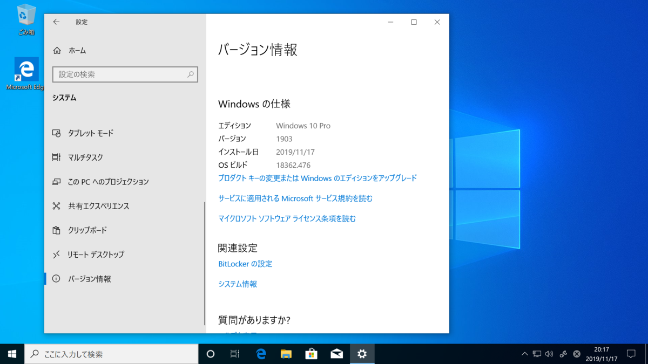Click the バージョン情報 info icon

click(x=56, y=279)
